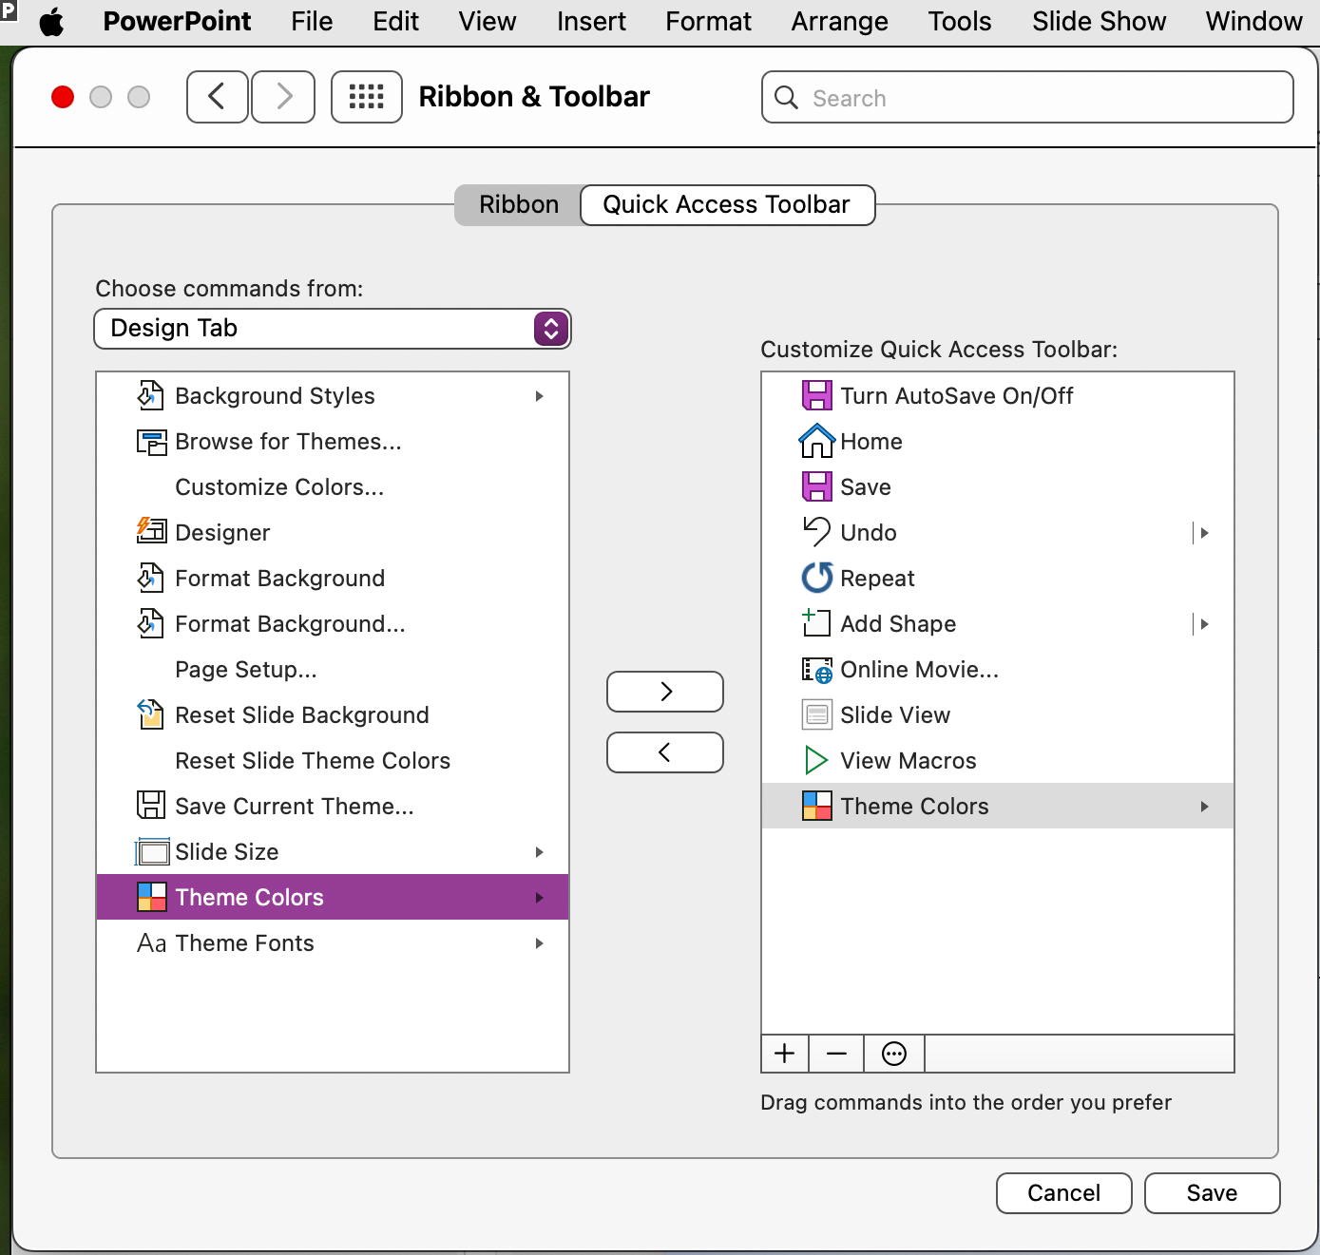
Task: Open the Slide Show menu
Action: point(1099,21)
